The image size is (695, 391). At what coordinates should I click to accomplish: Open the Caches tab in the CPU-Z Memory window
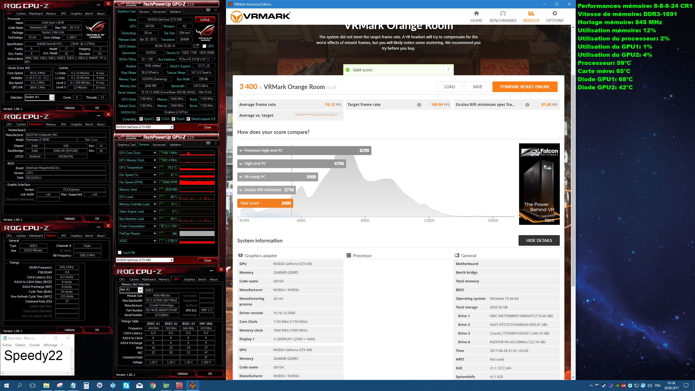(21, 236)
